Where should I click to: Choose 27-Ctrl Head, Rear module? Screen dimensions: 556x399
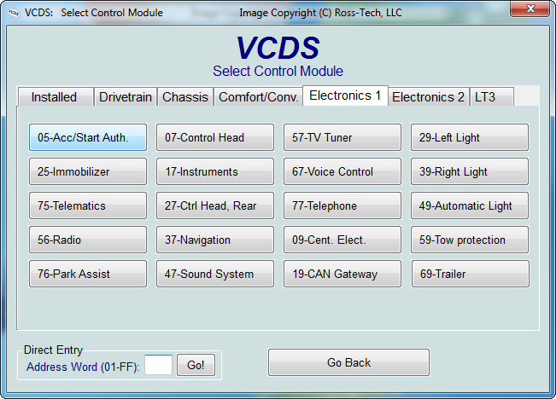(x=215, y=205)
